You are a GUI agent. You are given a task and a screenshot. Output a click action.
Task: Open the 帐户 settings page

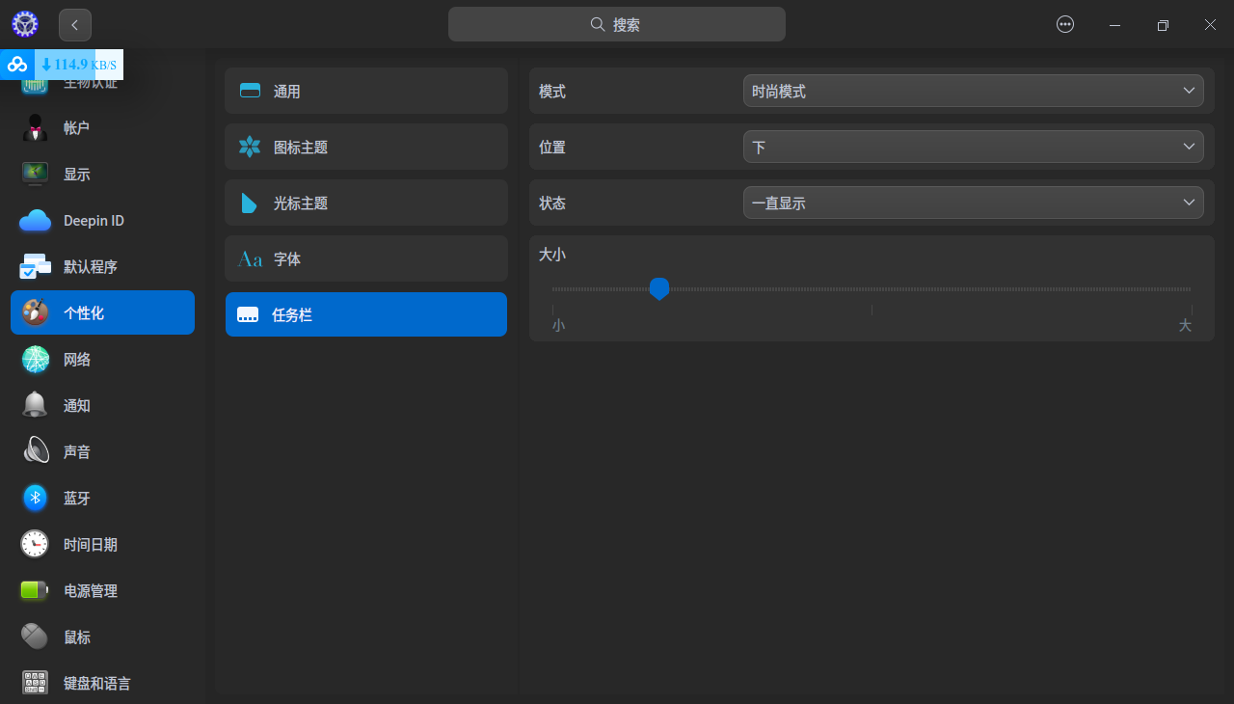(102, 127)
